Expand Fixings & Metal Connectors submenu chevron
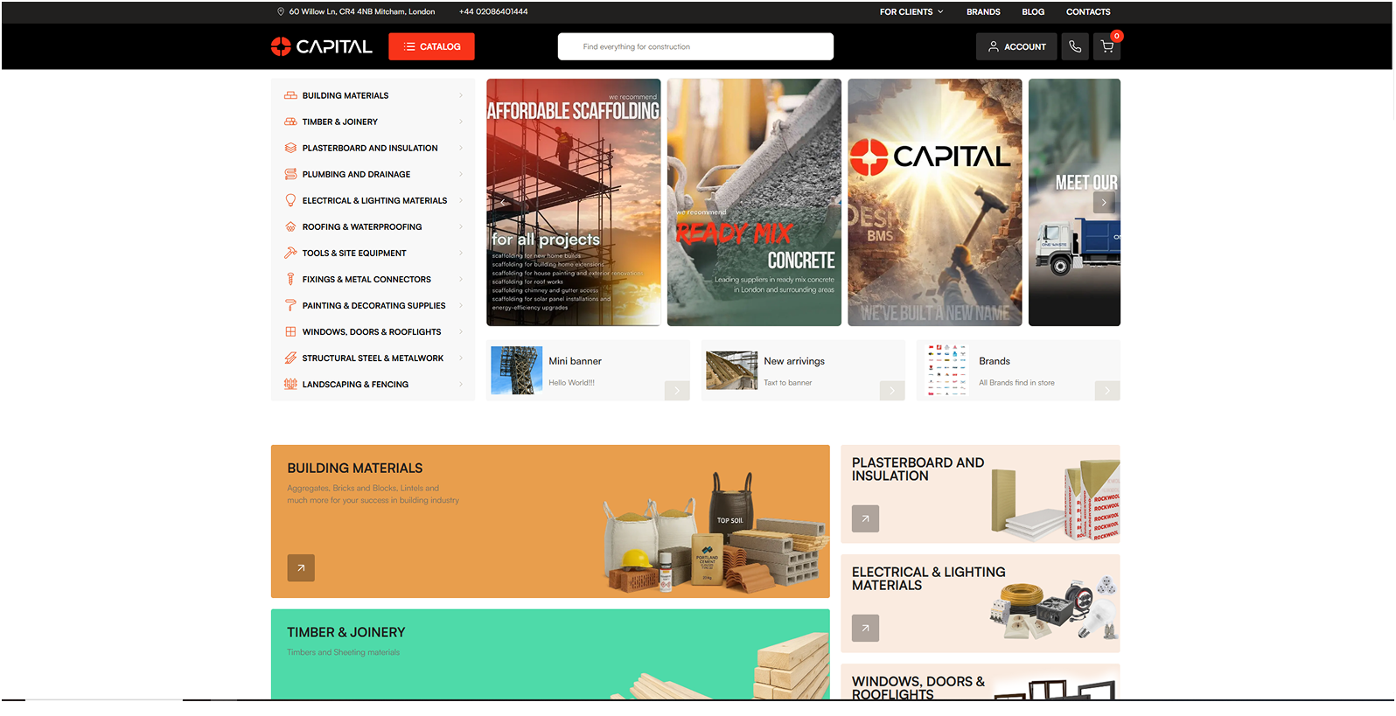 click(x=461, y=279)
